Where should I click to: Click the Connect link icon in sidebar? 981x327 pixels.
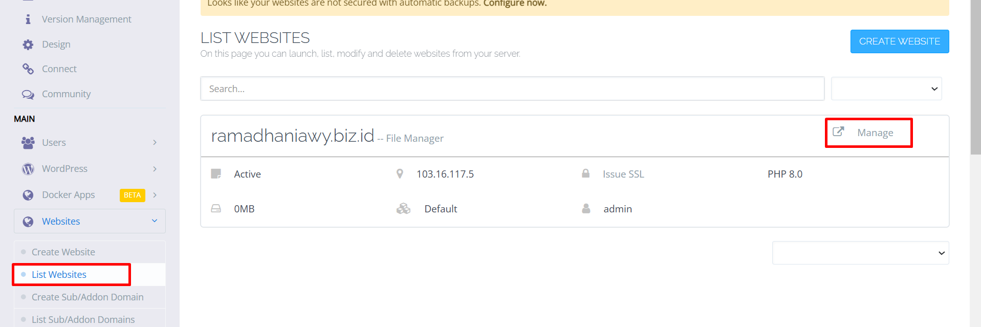pos(28,69)
